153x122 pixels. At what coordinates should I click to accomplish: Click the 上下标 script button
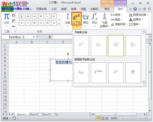tap(76, 19)
